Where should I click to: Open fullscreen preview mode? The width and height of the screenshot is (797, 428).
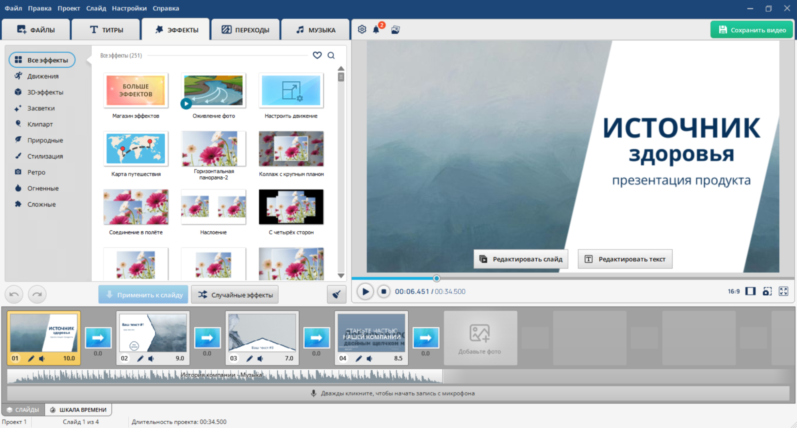(x=783, y=291)
